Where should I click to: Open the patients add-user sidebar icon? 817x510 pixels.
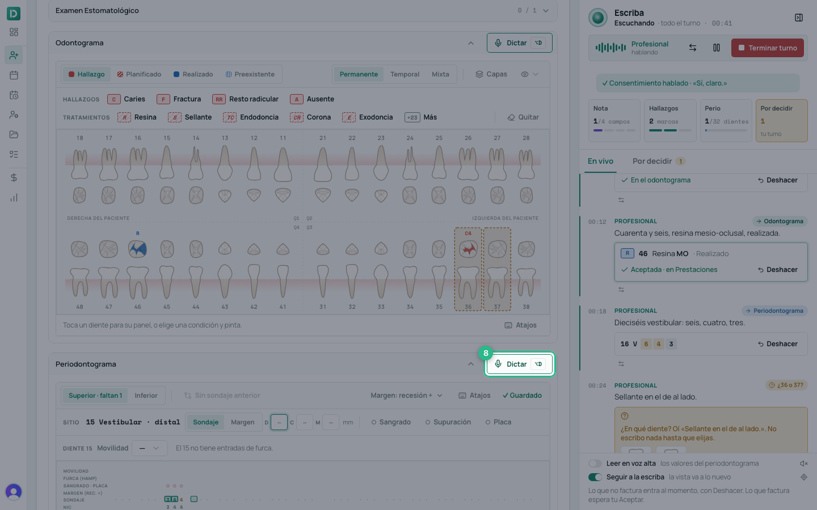tap(14, 55)
